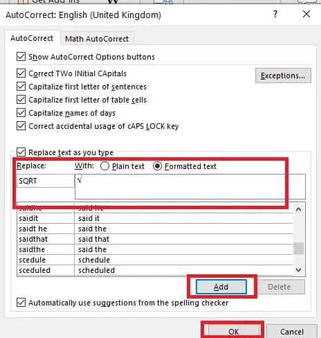Open the Exceptions dialog button
Image resolution: width=321 pixels, height=338 pixels.
coord(283,75)
